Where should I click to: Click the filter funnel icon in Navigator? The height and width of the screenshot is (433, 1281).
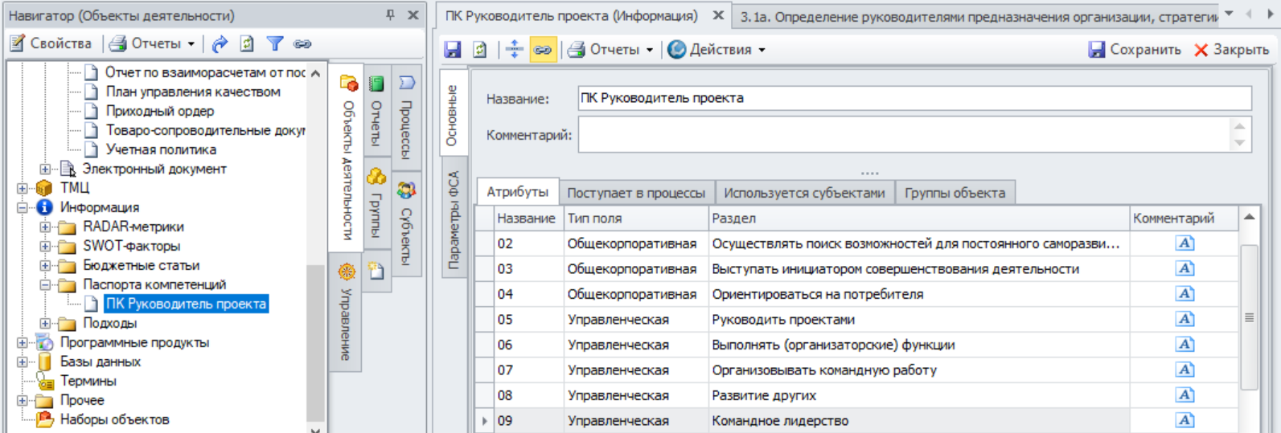275,44
